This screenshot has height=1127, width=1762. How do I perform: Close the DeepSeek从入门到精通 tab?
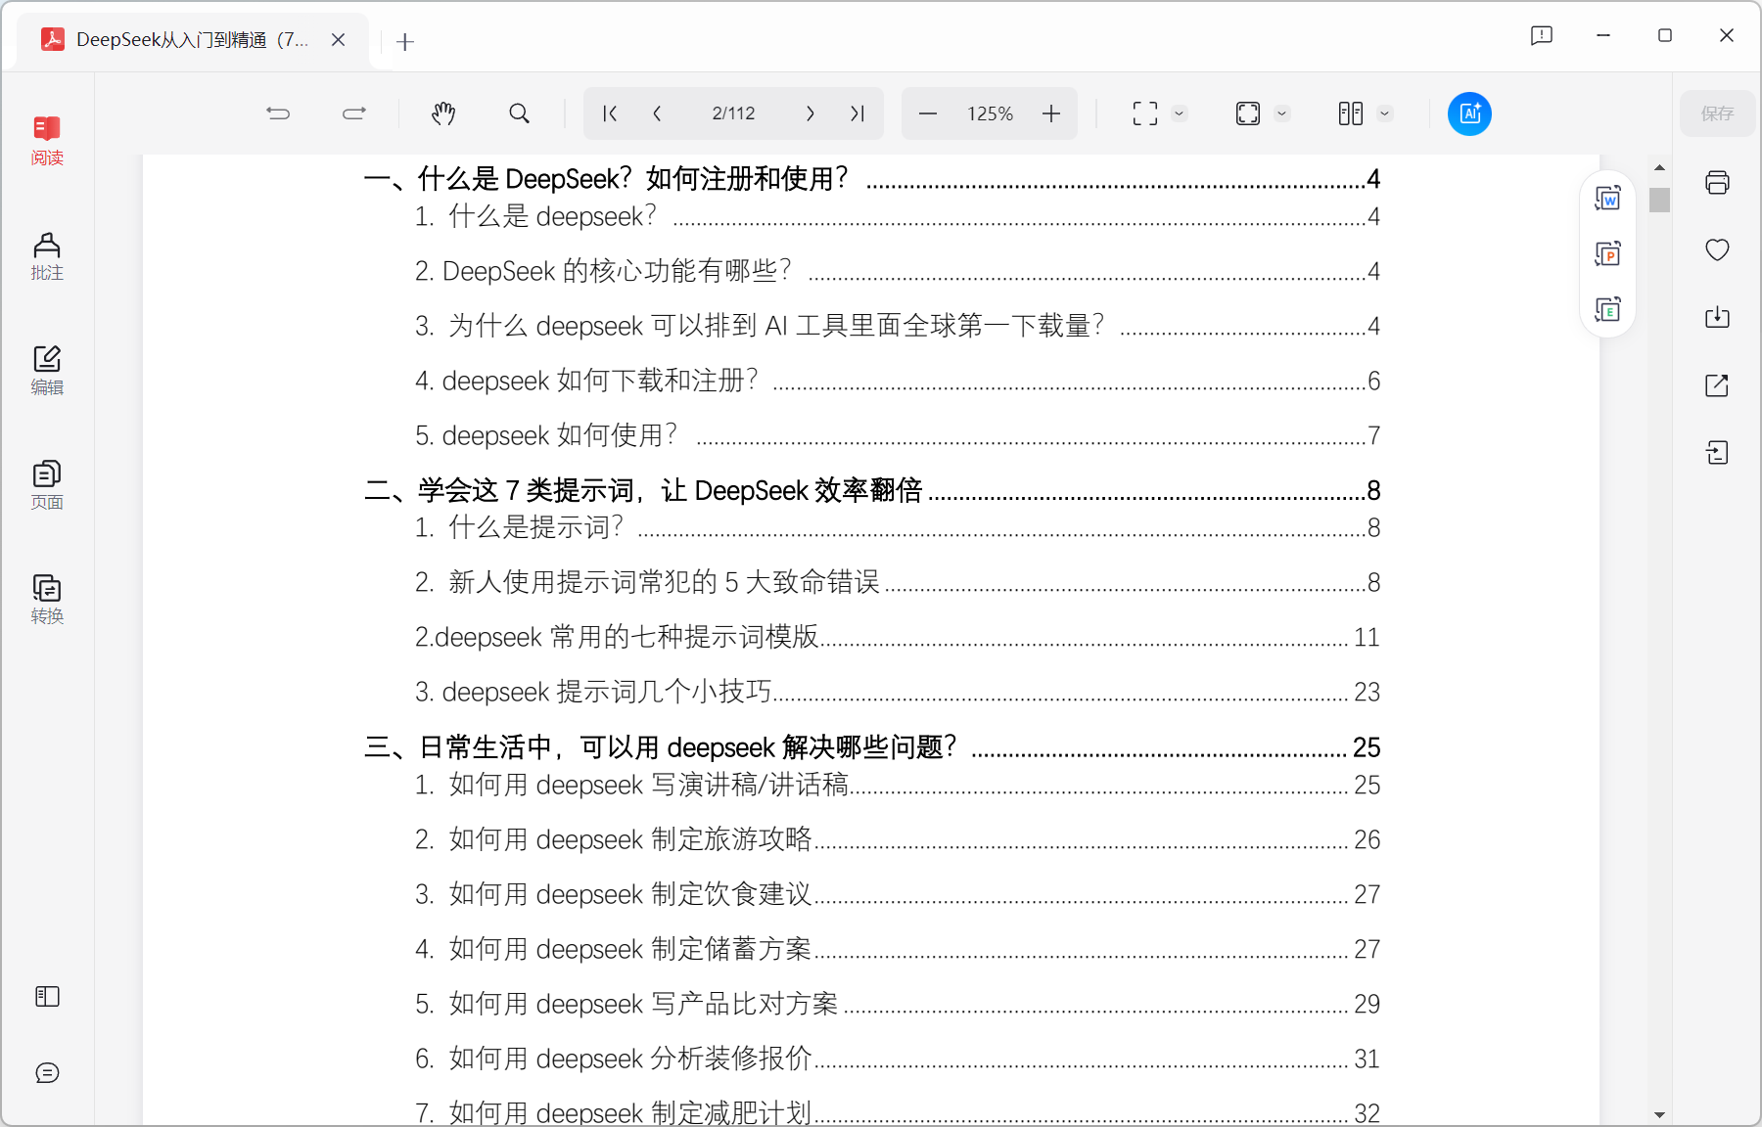[x=338, y=40]
